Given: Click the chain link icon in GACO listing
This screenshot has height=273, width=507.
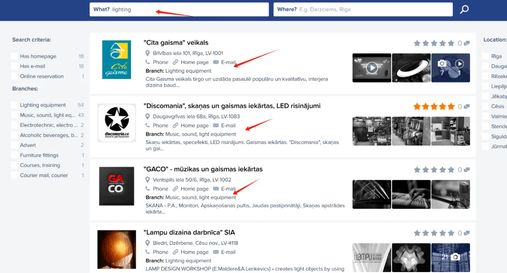Looking at the screenshot, I should [175, 189].
